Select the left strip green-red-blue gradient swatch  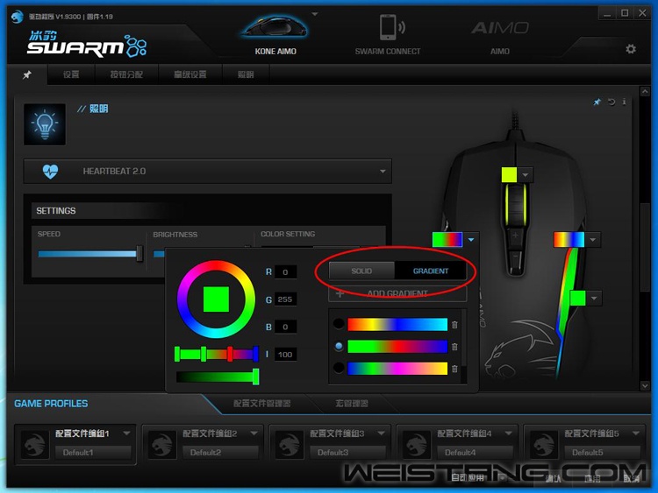pos(447,240)
